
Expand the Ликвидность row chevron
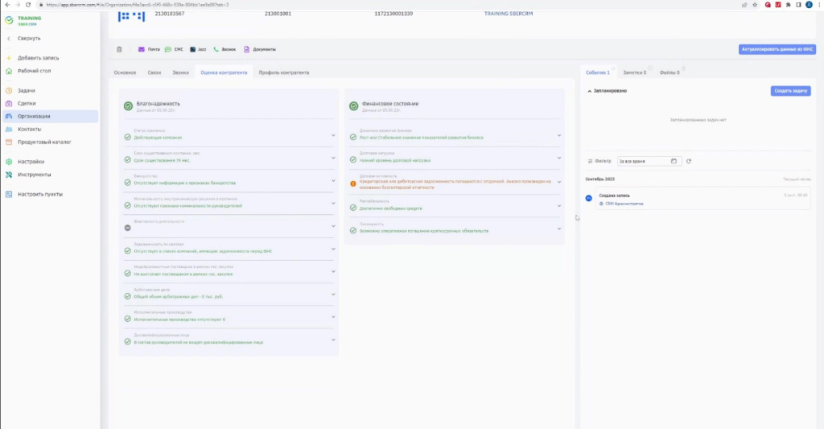(x=559, y=229)
